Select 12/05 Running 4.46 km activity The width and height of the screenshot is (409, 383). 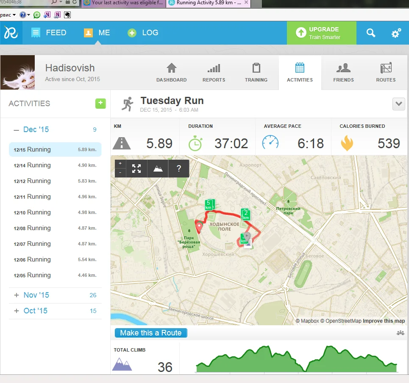[55, 275]
